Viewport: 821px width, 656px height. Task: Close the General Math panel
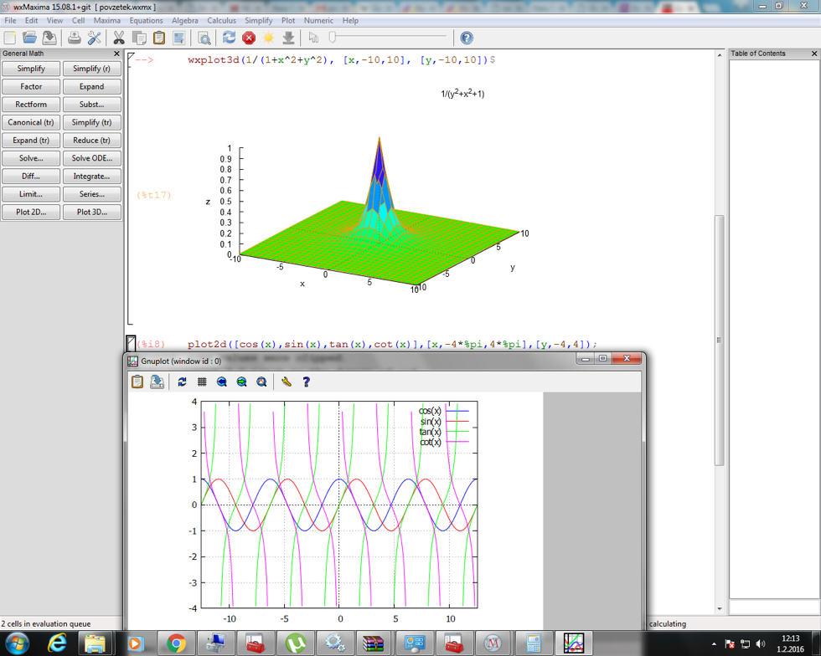116,54
